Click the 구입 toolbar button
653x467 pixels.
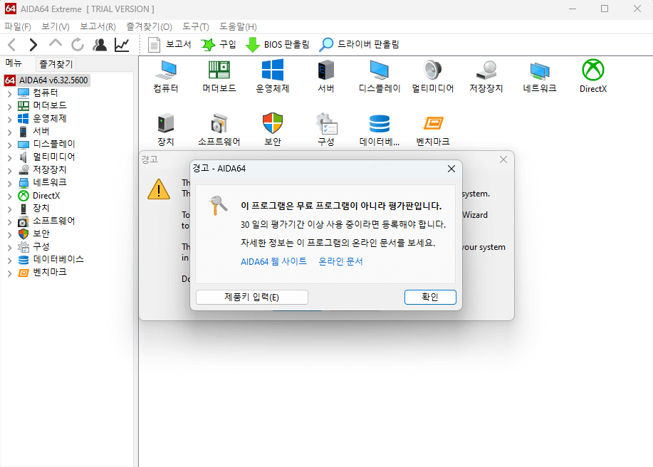pyautogui.click(x=218, y=45)
